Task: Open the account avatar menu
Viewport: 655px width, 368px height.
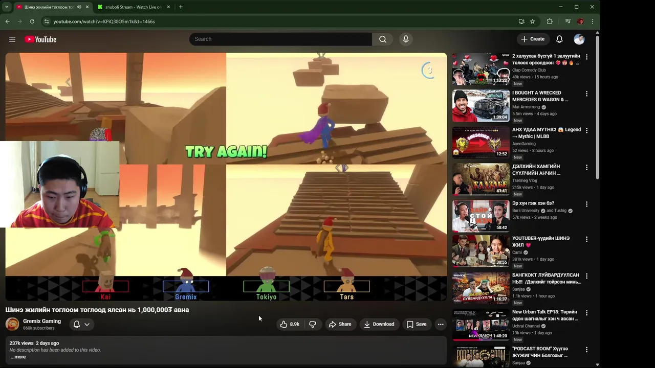Action: point(579,39)
